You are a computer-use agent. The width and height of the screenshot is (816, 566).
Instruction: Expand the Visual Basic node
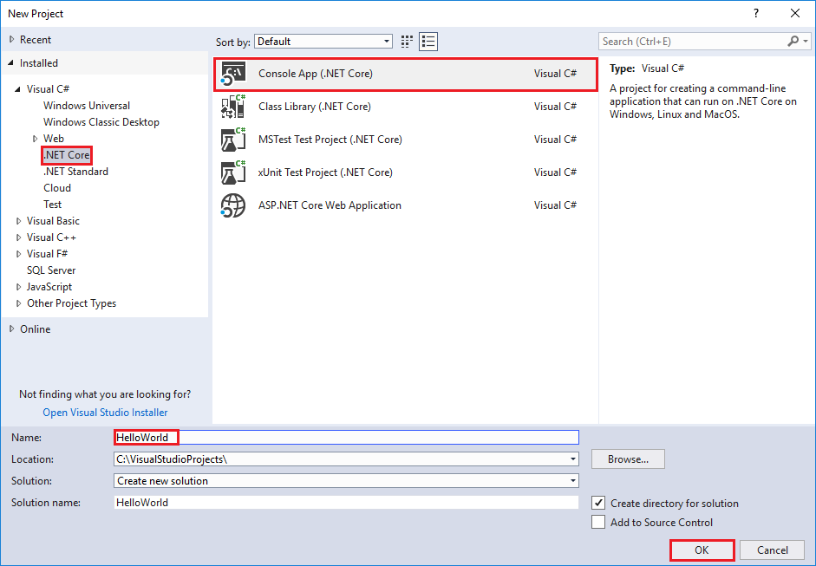click(19, 220)
